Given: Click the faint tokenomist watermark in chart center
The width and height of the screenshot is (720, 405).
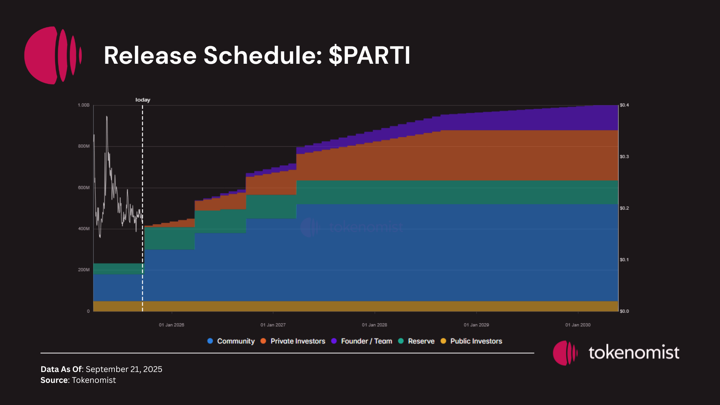Looking at the screenshot, I should [352, 227].
